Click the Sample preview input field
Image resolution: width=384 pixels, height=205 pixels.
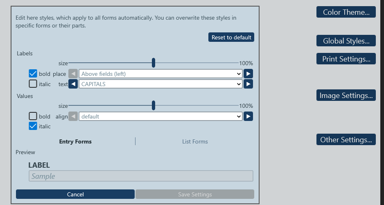point(141,176)
